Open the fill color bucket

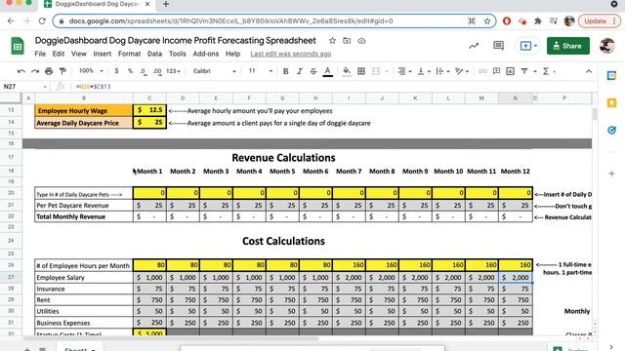pos(347,71)
